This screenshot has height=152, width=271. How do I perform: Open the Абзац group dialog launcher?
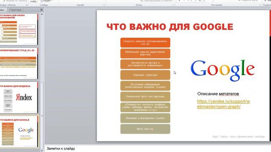pos(174,5)
